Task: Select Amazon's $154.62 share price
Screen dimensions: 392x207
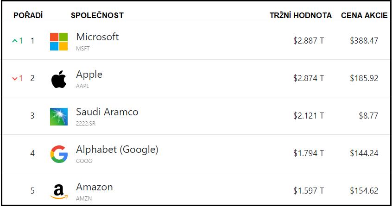Action: pyautogui.click(x=364, y=191)
